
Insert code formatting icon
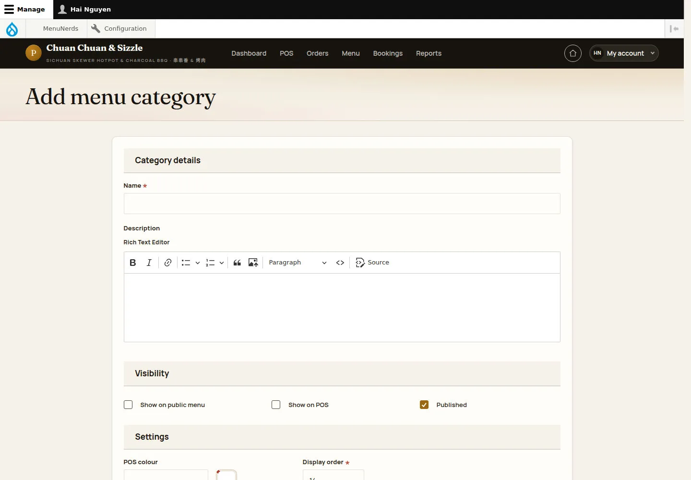(x=340, y=263)
